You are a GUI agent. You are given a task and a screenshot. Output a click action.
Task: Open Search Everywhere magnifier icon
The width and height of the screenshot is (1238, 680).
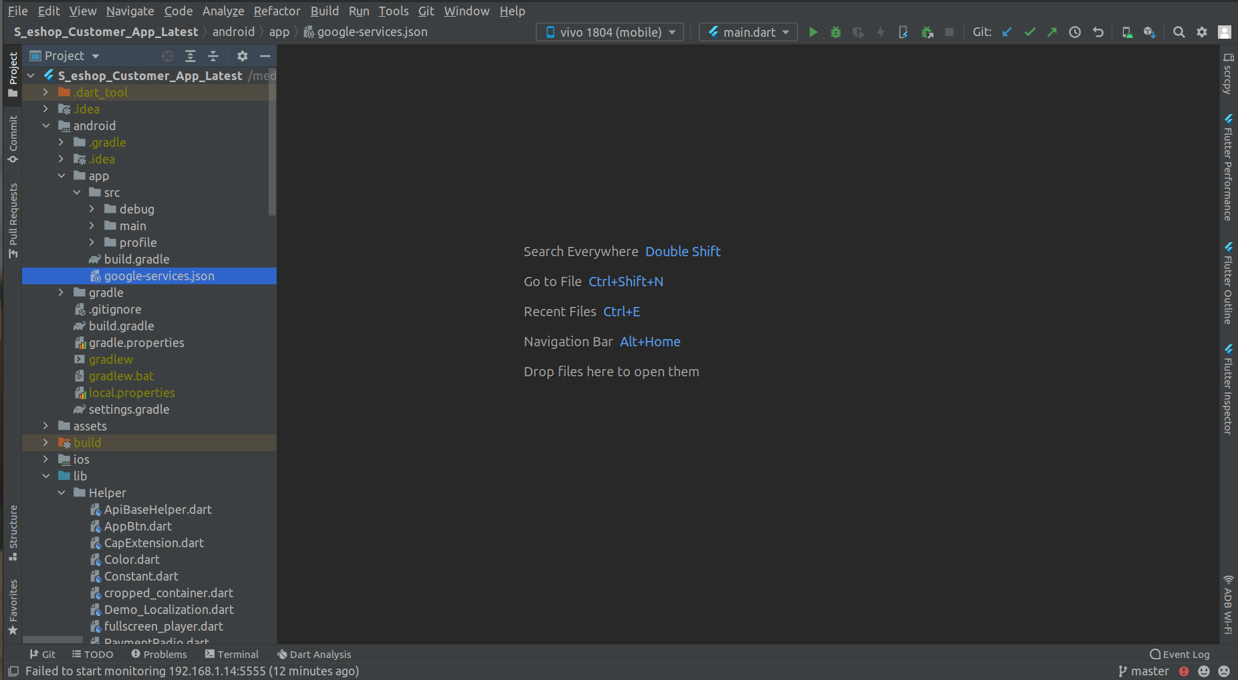(1179, 32)
